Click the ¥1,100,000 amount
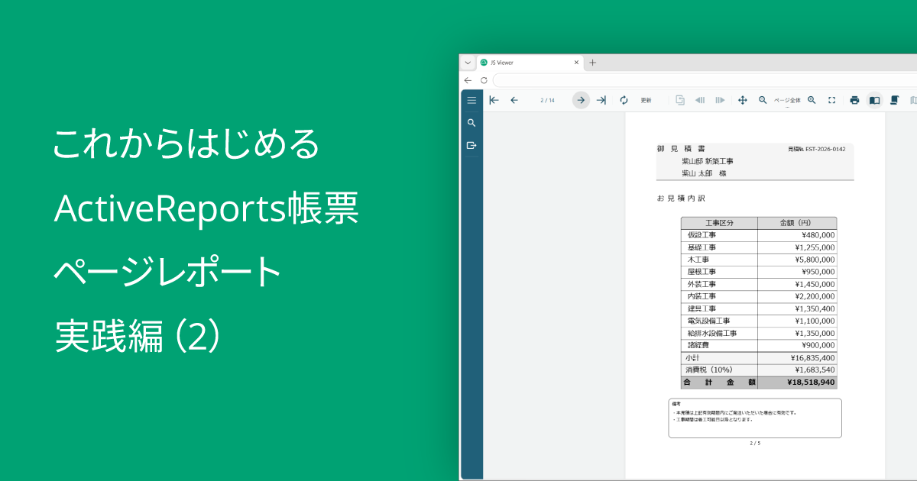 coord(815,321)
